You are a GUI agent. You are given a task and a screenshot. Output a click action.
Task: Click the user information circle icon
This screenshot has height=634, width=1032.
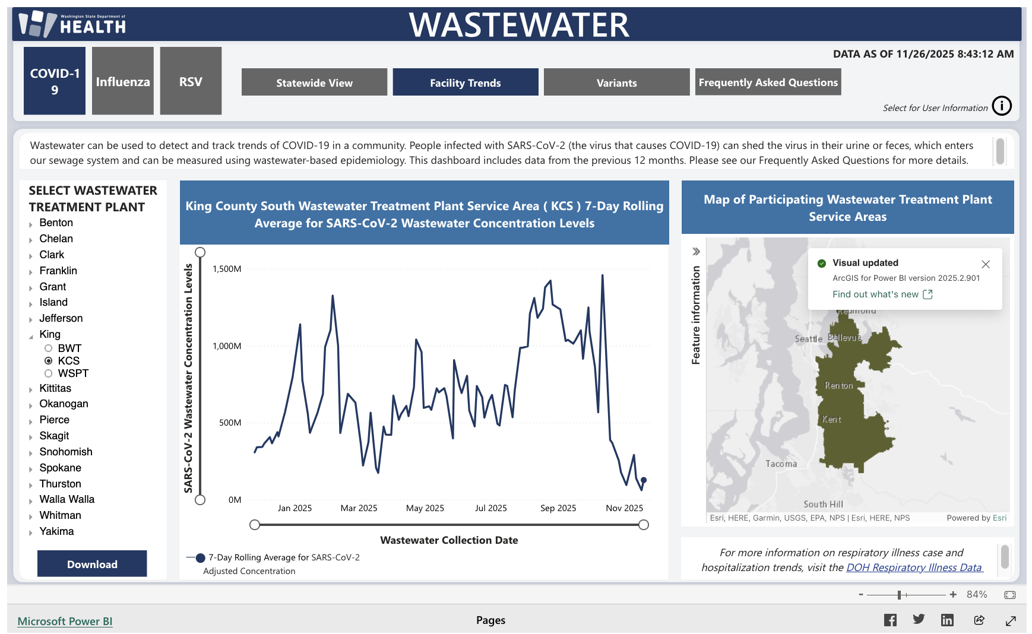point(1002,106)
